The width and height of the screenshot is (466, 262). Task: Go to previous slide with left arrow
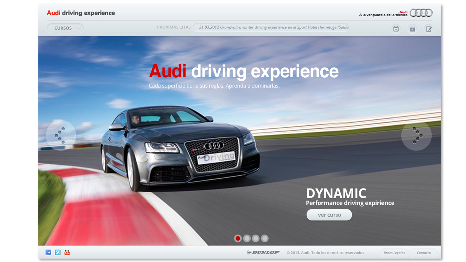pyautogui.click(x=61, y=135)
